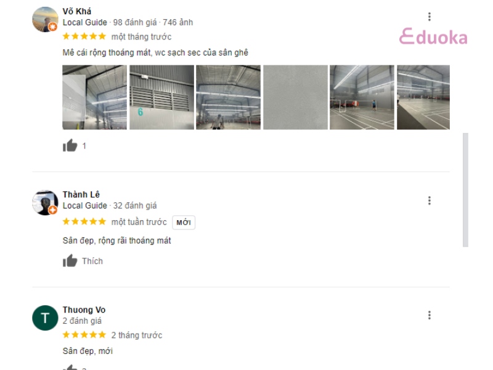Open first review photo thumbnail
The width and height of the screenshot is (493, 370).
pos(94,97)
